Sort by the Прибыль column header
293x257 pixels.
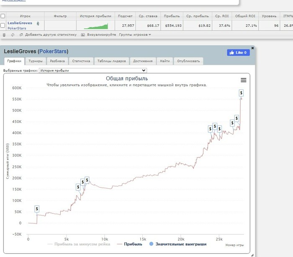[x=172, y=16]
